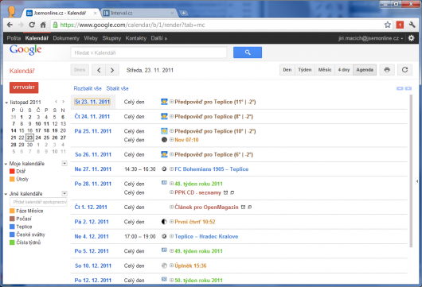Screen dimensions: 422x287
Task: Toggle the Čísla týdnů calendar
Action: point(12,242)
